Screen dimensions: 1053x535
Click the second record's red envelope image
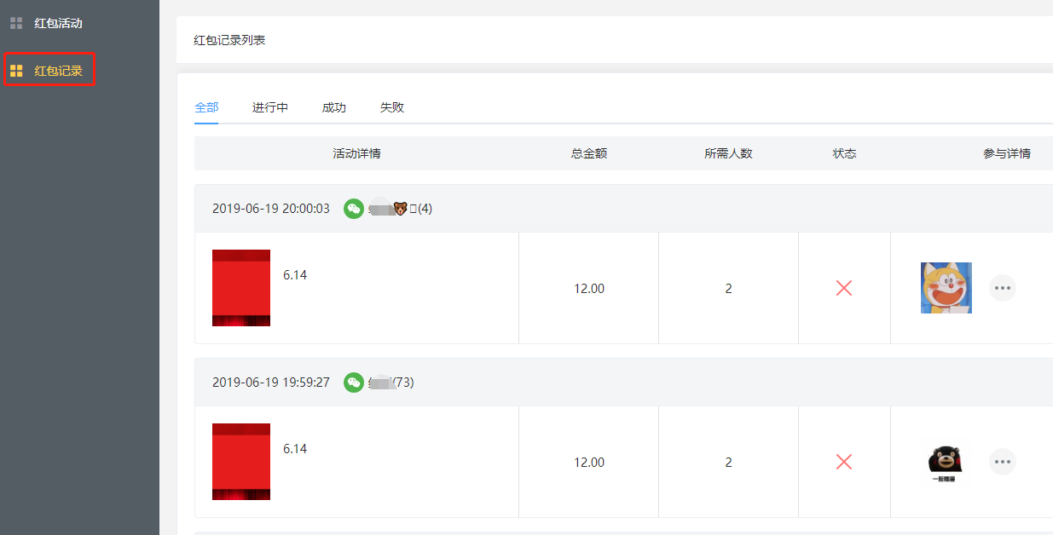pyautogui.click(x=241, y=462)
